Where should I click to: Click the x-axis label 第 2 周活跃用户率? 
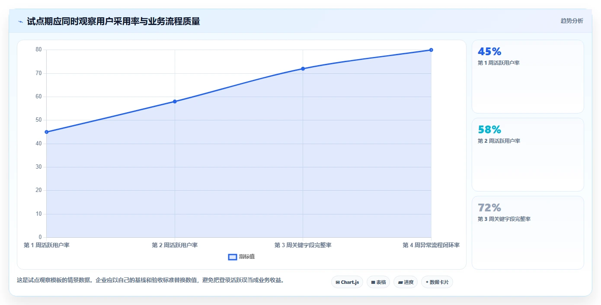[175, 245]
